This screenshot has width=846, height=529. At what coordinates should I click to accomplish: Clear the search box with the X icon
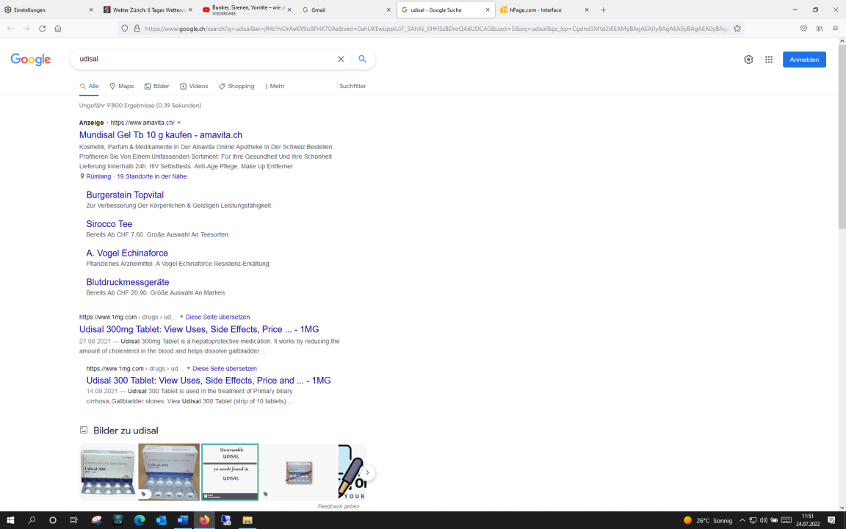click(341, 60)
